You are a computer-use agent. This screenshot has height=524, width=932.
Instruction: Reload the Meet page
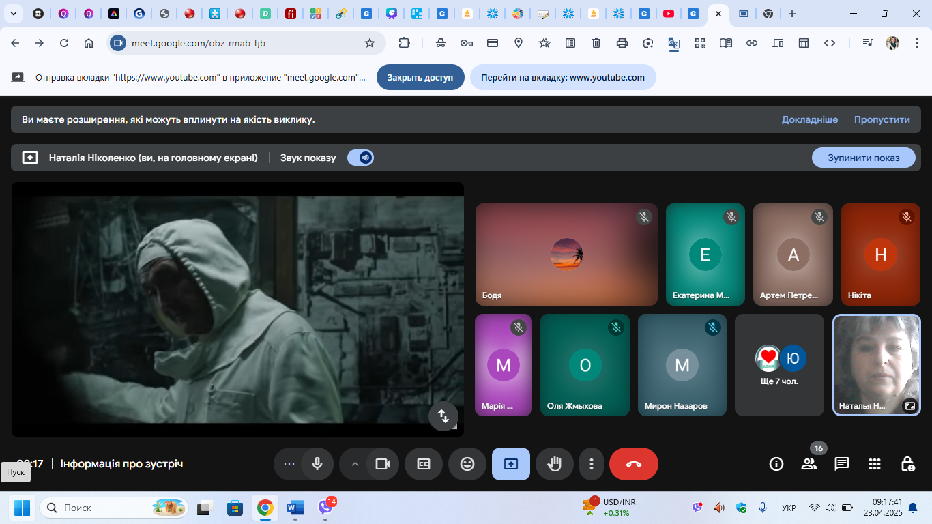(x=64, y=43)
